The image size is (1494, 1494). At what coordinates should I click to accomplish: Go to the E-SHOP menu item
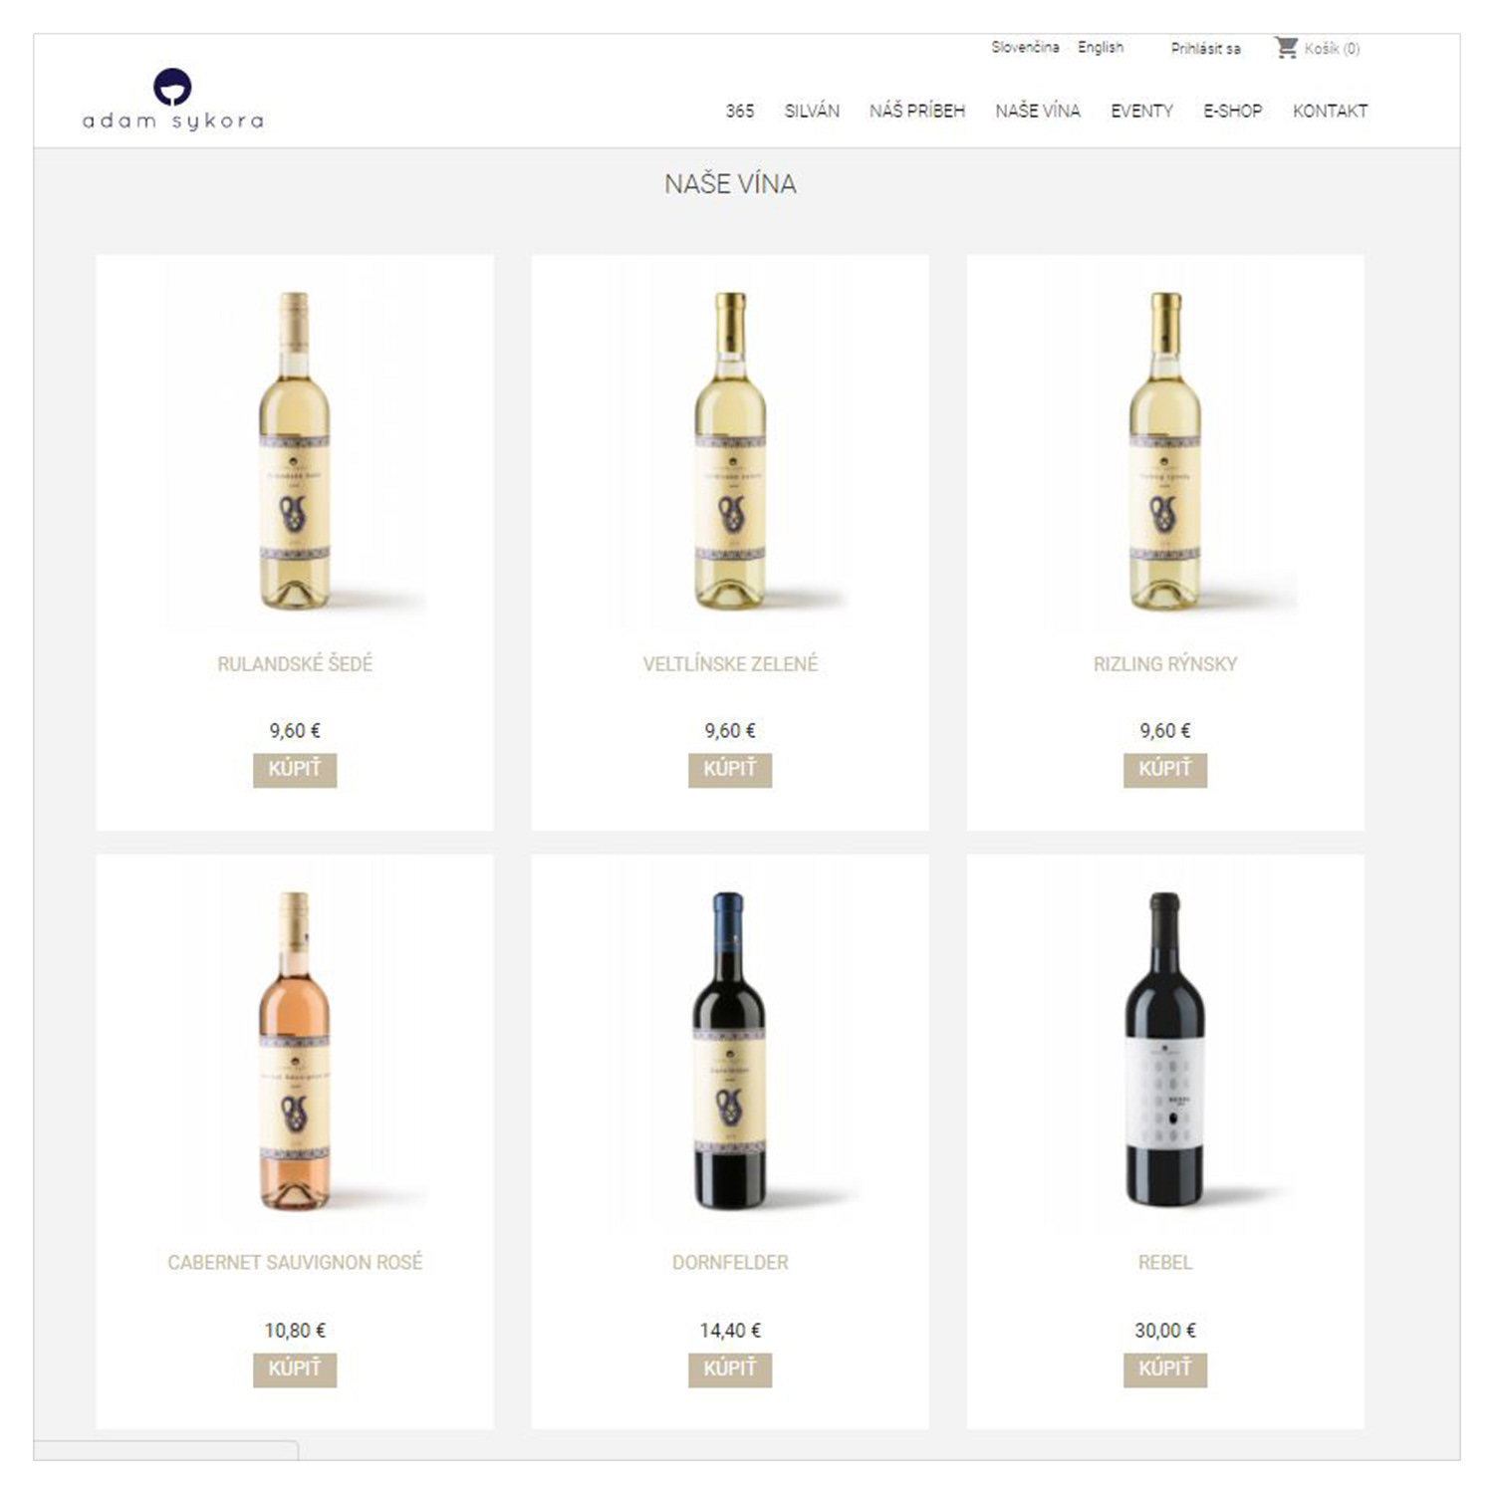1232,111
